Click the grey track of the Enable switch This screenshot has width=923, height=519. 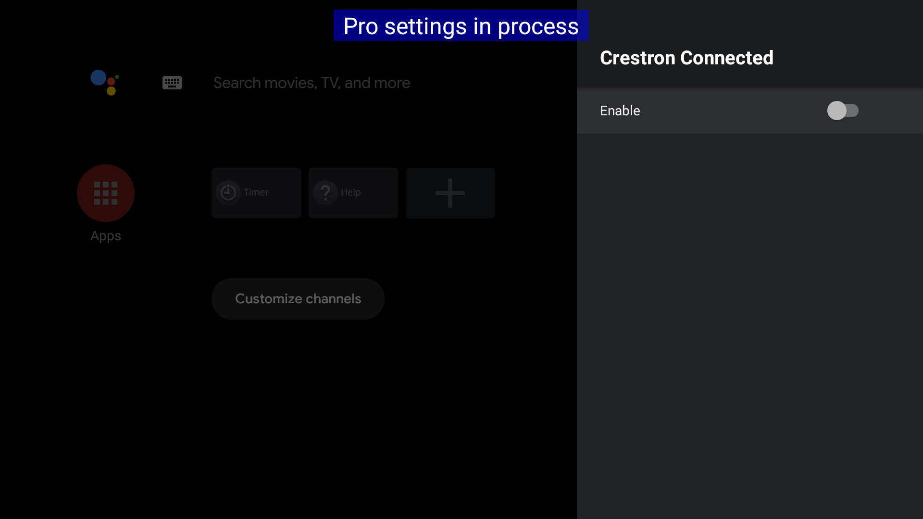tap(853, 111)
